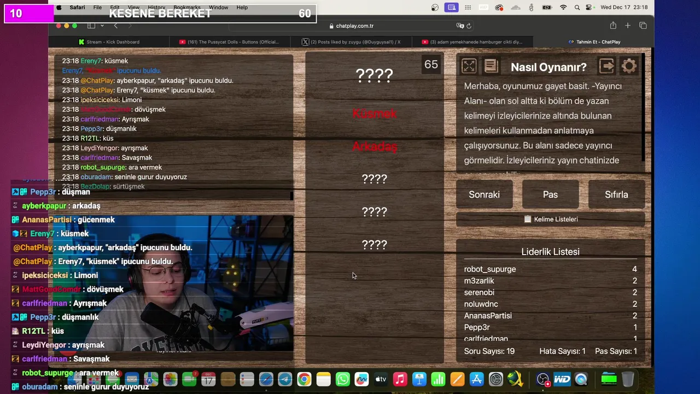
Task: Open the Help menu
Action: pyautogui.click(x=242, y=8)
